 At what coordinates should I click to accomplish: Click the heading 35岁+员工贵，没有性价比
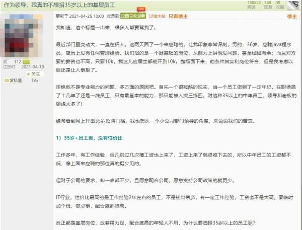89,138
